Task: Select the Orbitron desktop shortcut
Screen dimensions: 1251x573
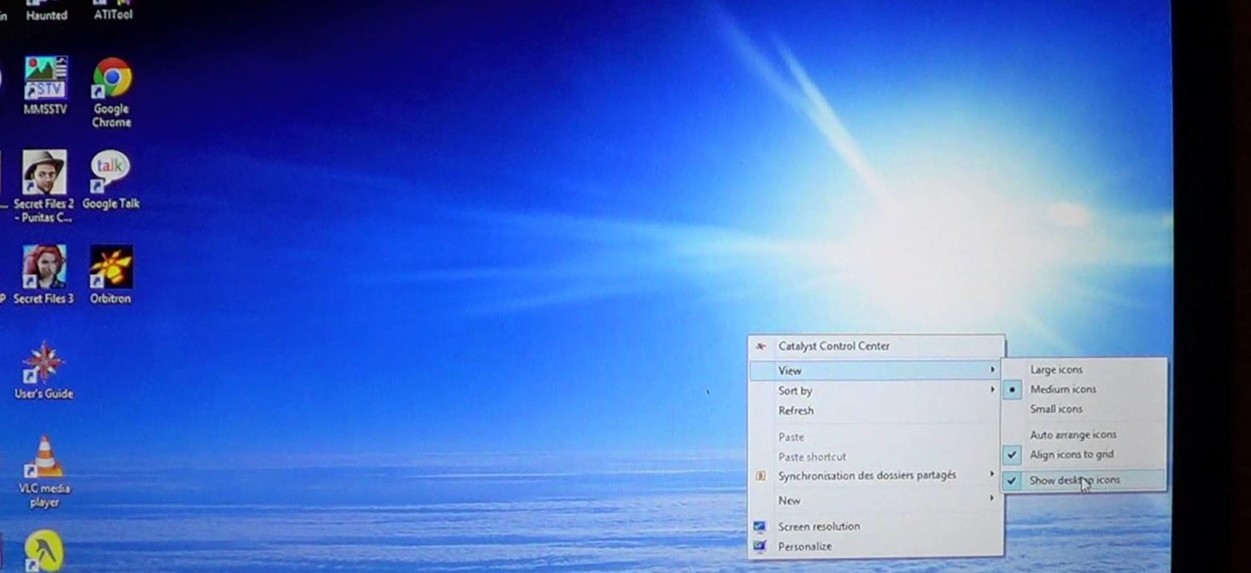Action: coord(111,268)
